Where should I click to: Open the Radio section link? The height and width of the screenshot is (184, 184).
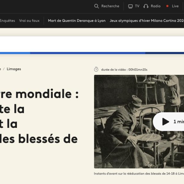(x=155, y=6)
